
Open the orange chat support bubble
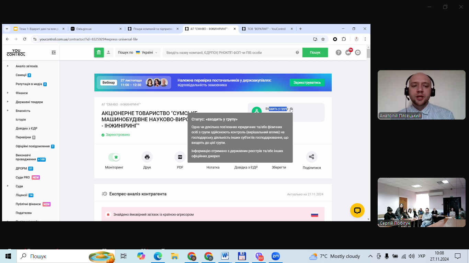(x=357, y=210)
